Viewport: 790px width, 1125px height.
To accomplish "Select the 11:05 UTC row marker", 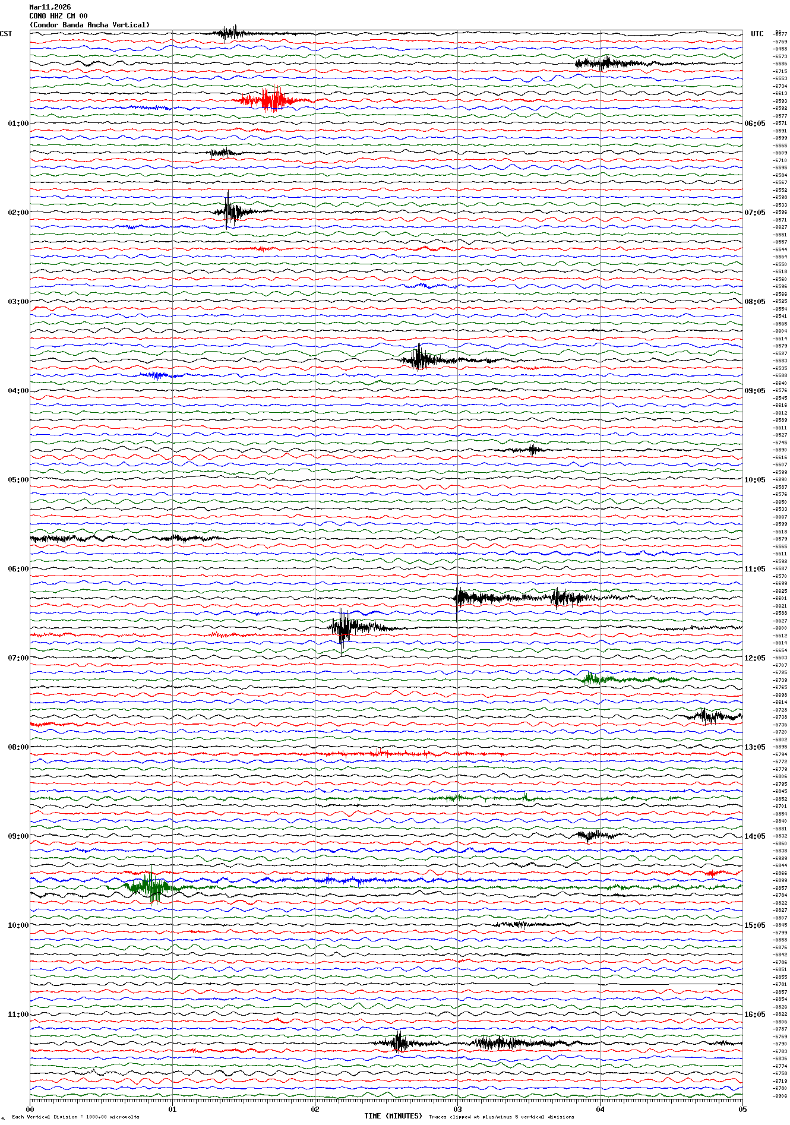I will 754,569.
